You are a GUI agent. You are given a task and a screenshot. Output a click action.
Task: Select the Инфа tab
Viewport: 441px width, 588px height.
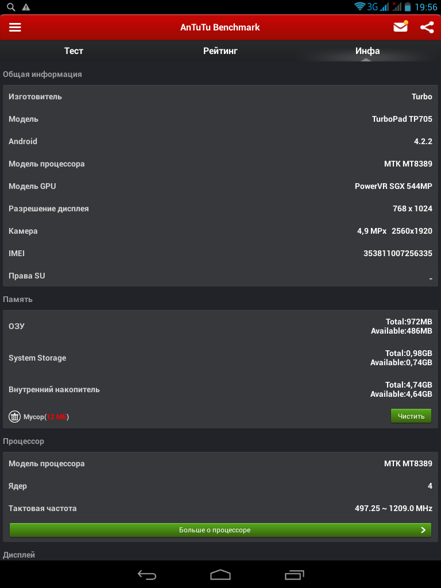(367, 51)
